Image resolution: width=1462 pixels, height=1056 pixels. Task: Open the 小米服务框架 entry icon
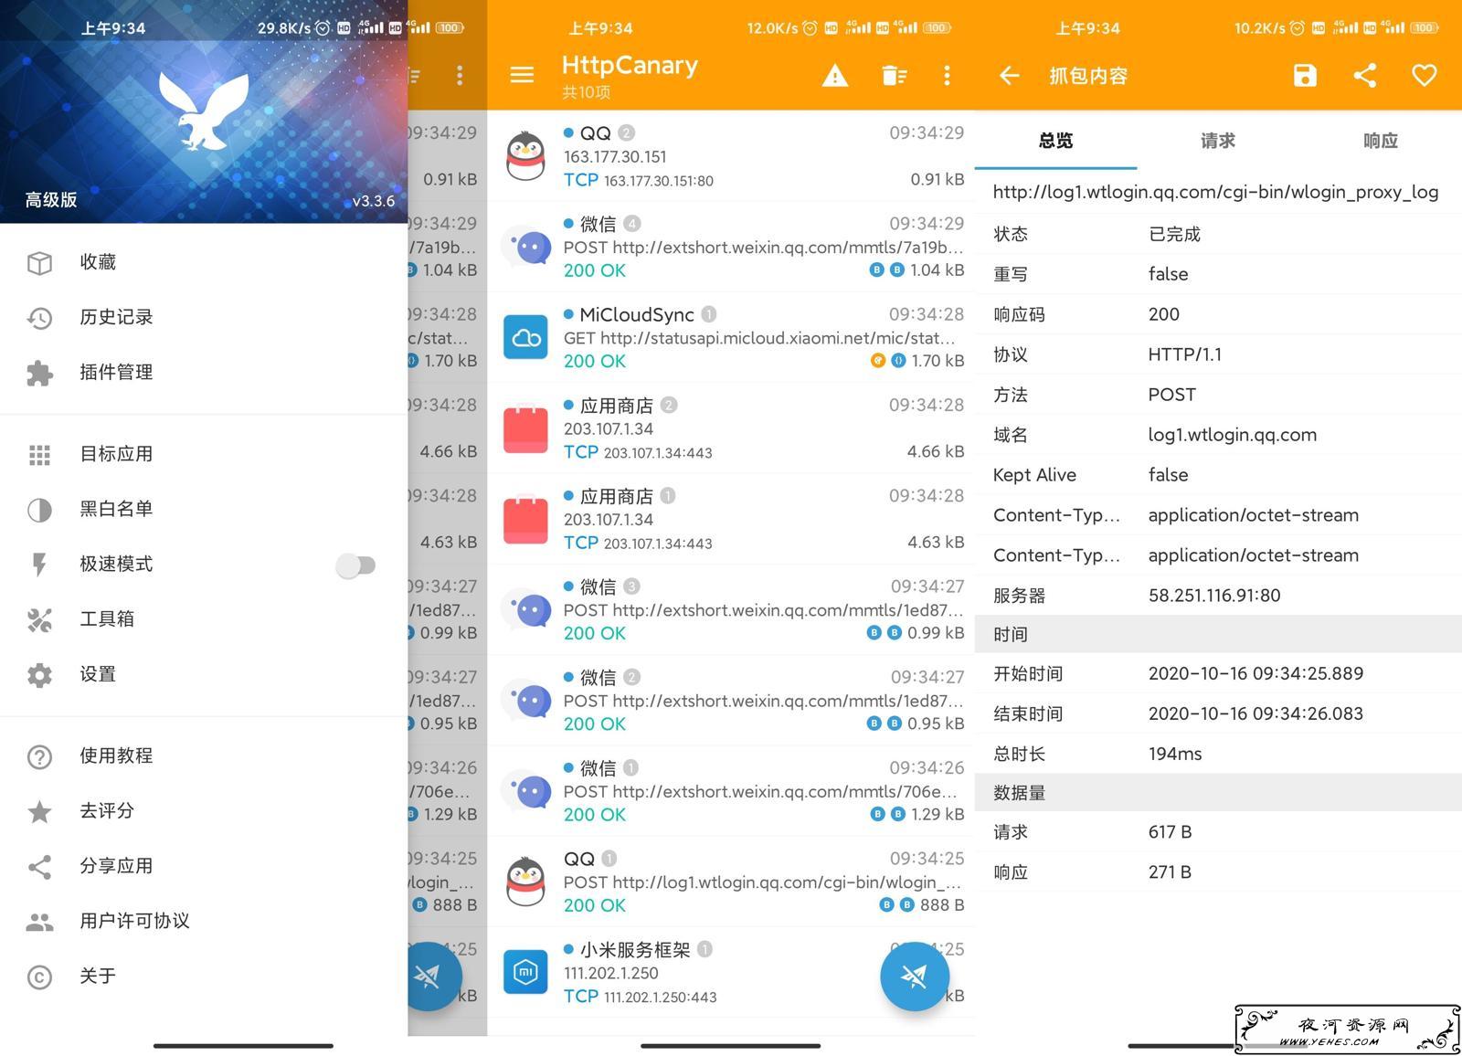(x=525, y=972)
